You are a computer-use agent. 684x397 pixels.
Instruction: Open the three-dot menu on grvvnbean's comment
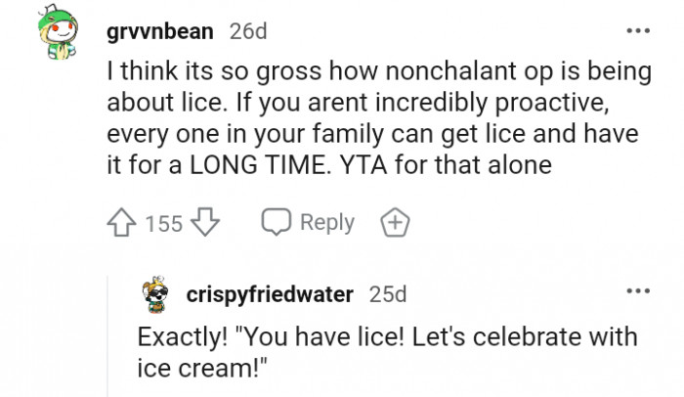(x=638, y=31)
